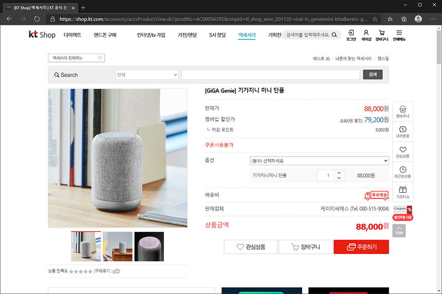Open 인터넷/tv 가입 menu
This screenshot has width=442, height=294.
point(151,35)
